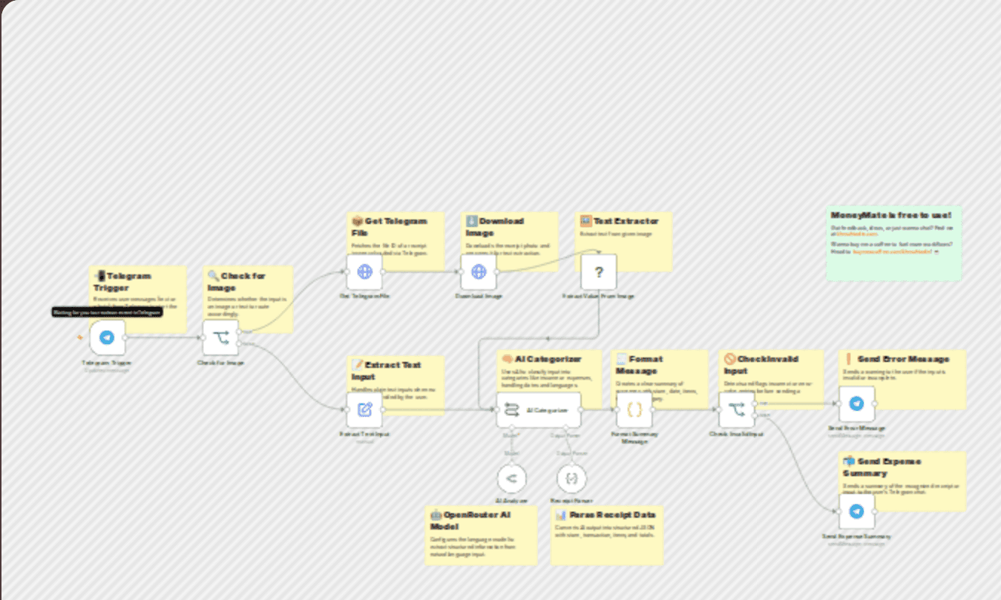Click the Get Telegram File output connector

(x=382, y=271)
